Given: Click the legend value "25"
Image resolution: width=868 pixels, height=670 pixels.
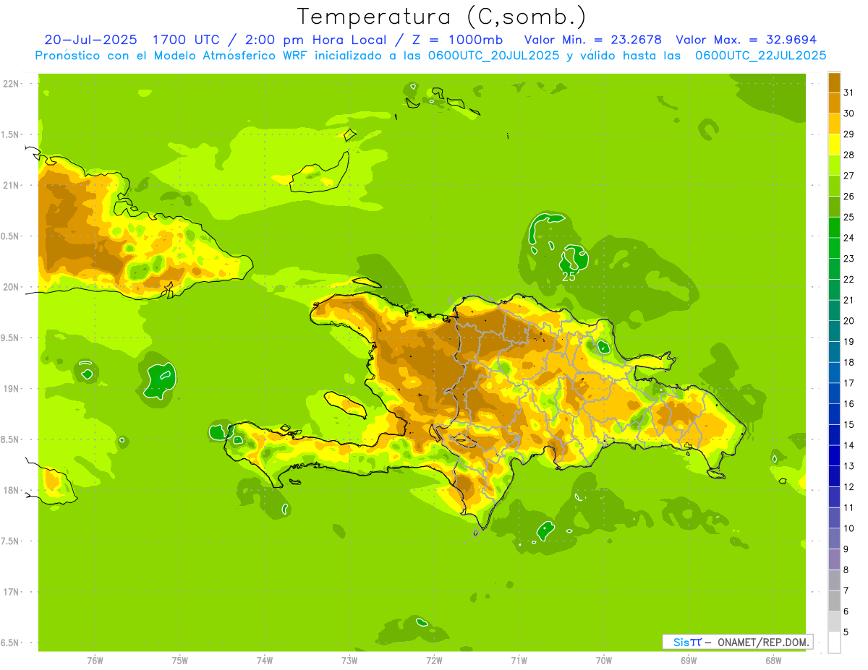Looking at the screenshot, I should click(x=849, y=217).
